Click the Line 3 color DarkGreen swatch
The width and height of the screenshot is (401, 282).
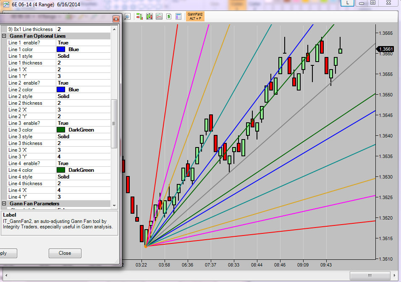(61, 129)
